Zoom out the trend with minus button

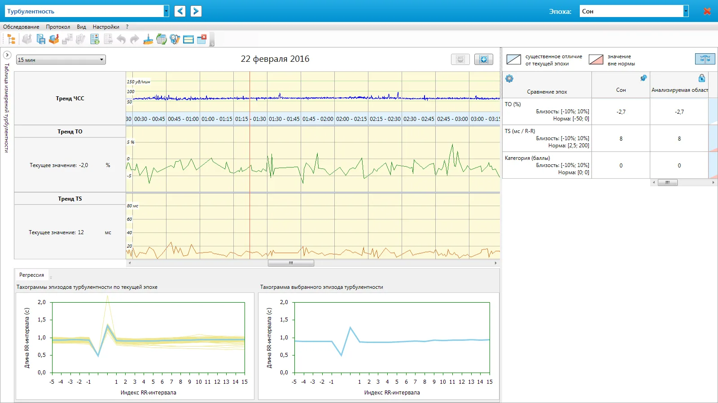pos(460,60)
